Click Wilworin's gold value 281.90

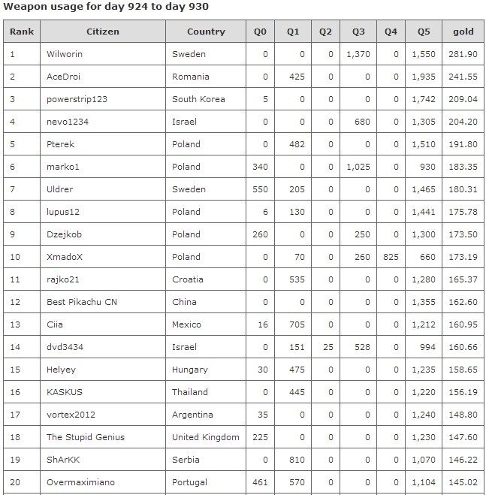point(463,54)
